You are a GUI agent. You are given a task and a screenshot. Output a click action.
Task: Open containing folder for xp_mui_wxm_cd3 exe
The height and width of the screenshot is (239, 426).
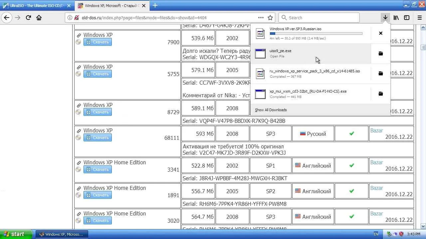tap(381, 94)
